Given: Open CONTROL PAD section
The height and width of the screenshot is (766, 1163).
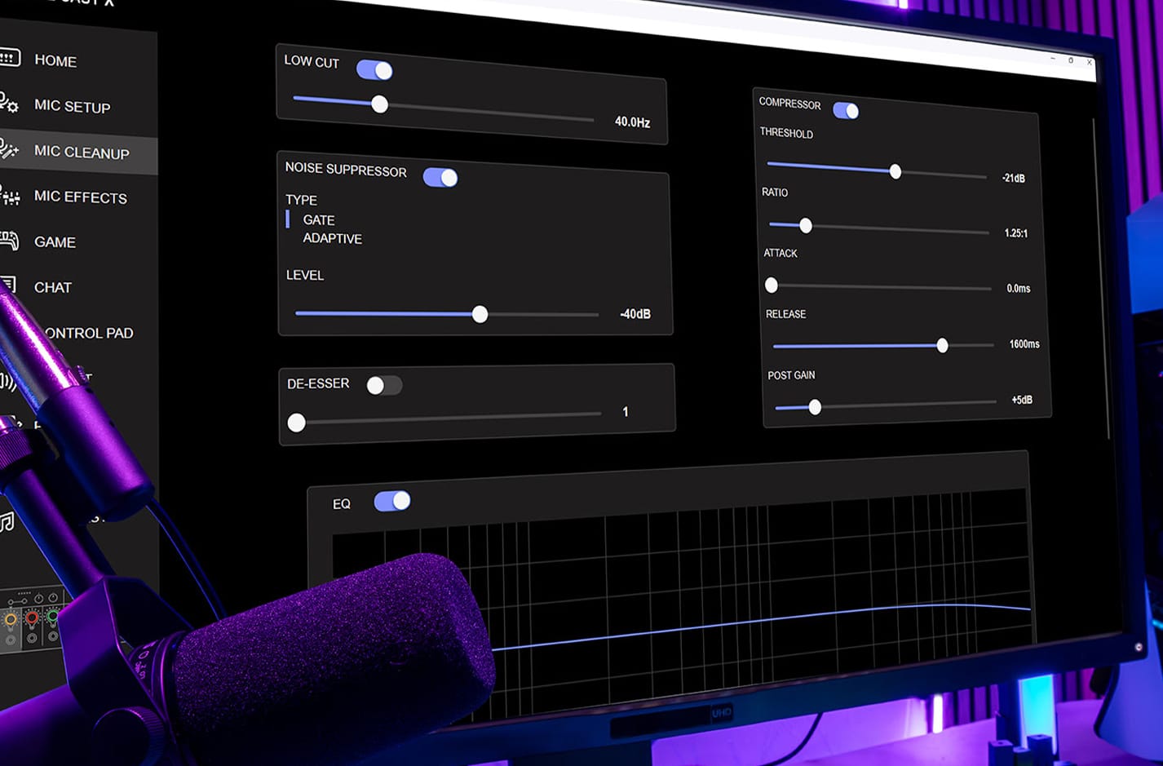Looking at the screenshot, I should coord(88,333).
